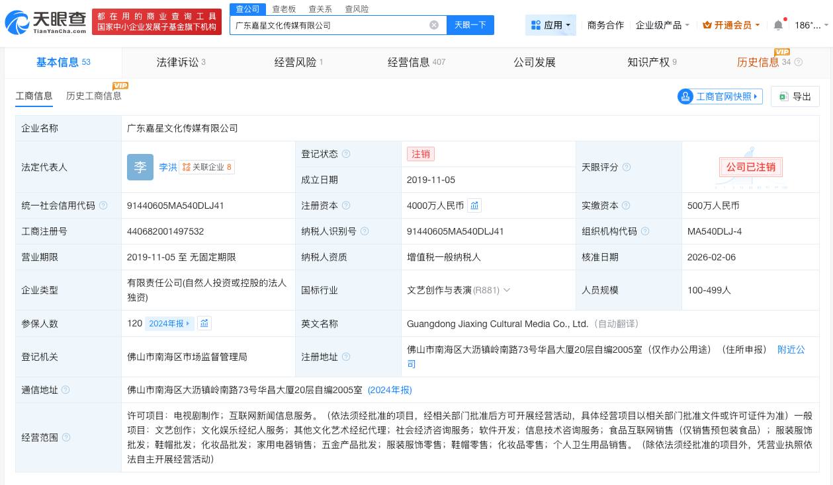Viewport: 833px width, 485px height.
Task: Click the 导出 export icon
Action: 785,96
